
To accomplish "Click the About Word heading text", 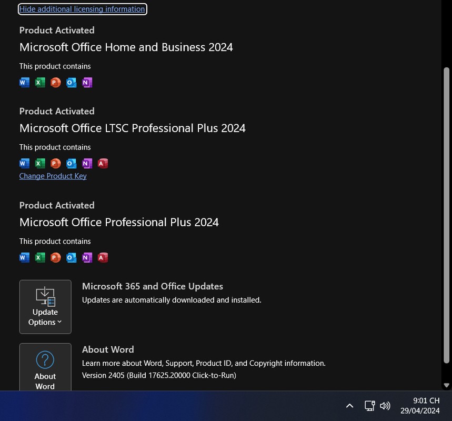I will pyautogui.click(x=108, y=349).
